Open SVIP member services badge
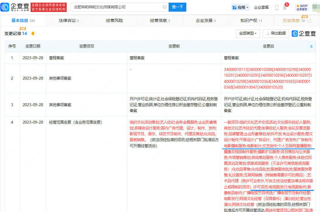320x212 pixels. pyautogui.click(x=302, y=7)
